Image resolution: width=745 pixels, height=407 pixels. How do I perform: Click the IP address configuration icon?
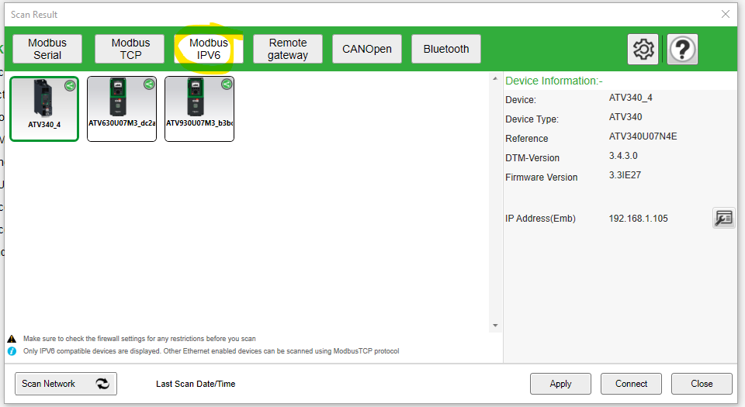(723, 218)
